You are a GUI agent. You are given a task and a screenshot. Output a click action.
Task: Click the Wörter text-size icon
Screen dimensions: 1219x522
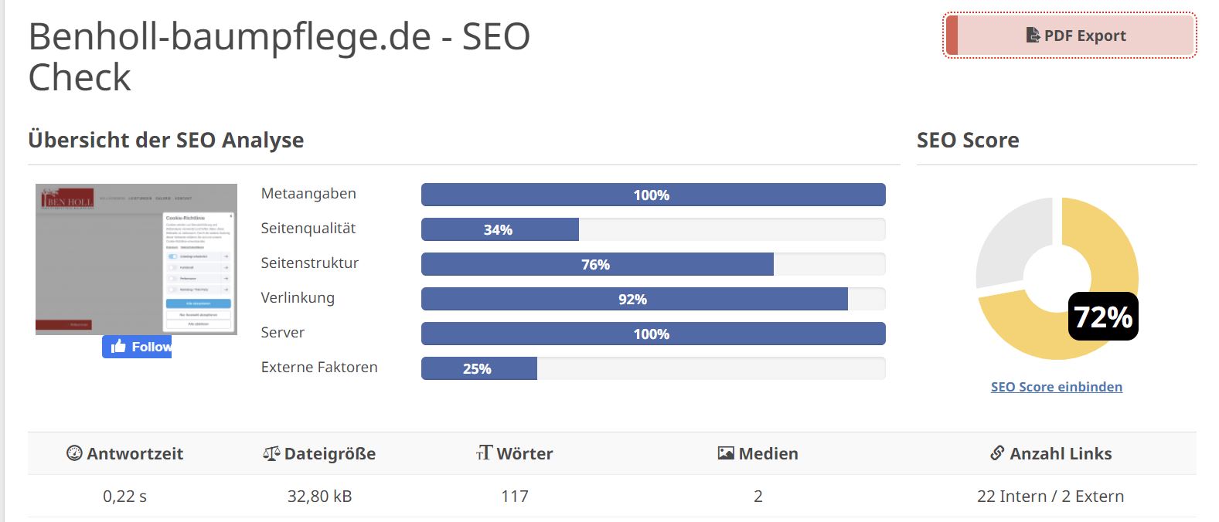[484, 453]
